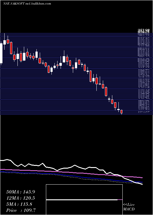The width and height of the screenshot is (153, 215).
Task: Click the large white candlestick at the chart's left edge
Action: (1, 53)
